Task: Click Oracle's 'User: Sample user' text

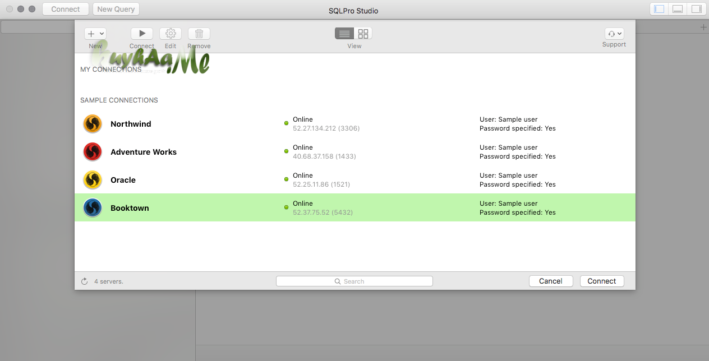Action: (x=509, y=175)
